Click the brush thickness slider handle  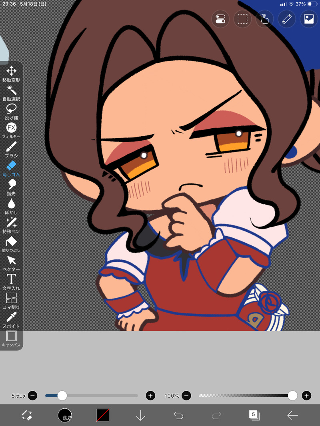tap(62, 396)
